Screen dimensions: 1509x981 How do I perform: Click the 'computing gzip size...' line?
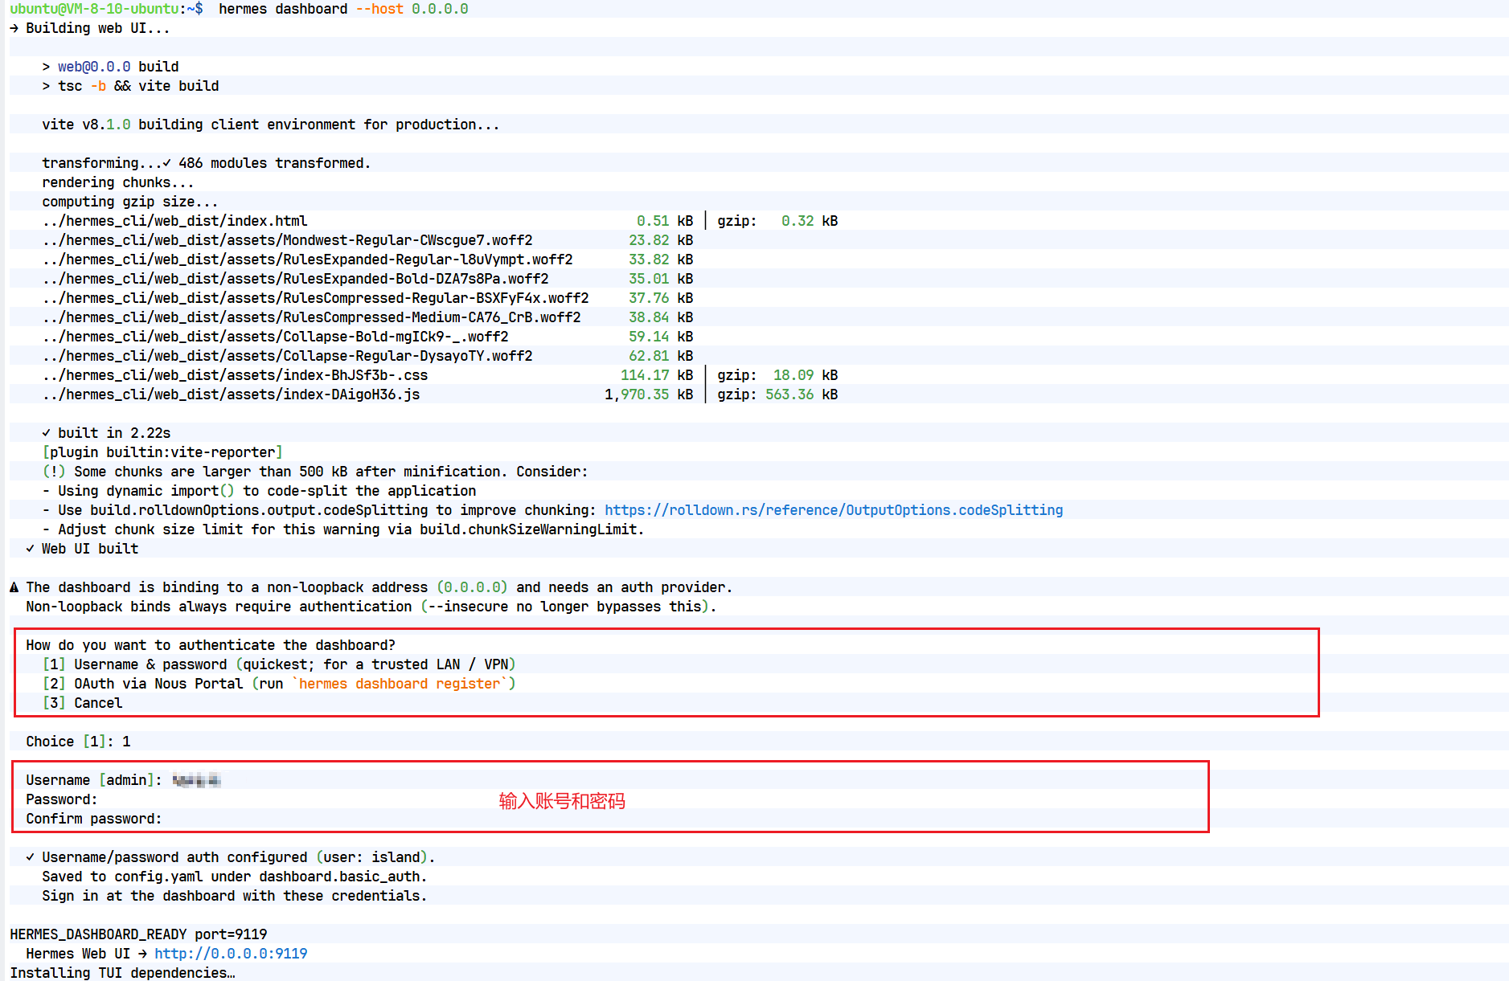130,202
